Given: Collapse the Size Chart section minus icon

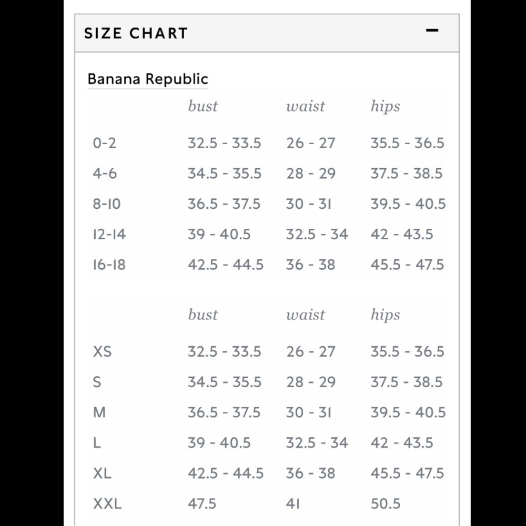Looking at the screenshot, I should 432,31.
